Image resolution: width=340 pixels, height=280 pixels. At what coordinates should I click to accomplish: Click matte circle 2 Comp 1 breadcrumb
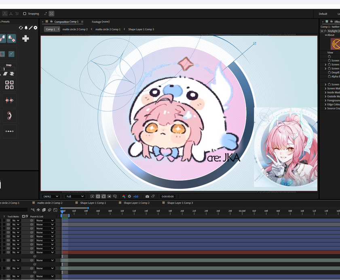coord(108,29)
